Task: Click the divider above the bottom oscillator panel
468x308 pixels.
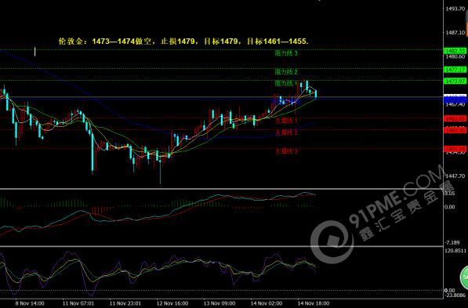Action: click(221, 246)
